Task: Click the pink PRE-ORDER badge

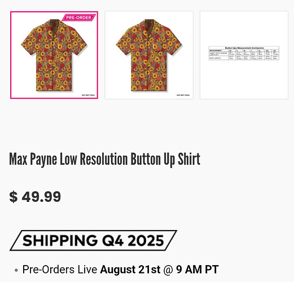Action: point(78,17)
